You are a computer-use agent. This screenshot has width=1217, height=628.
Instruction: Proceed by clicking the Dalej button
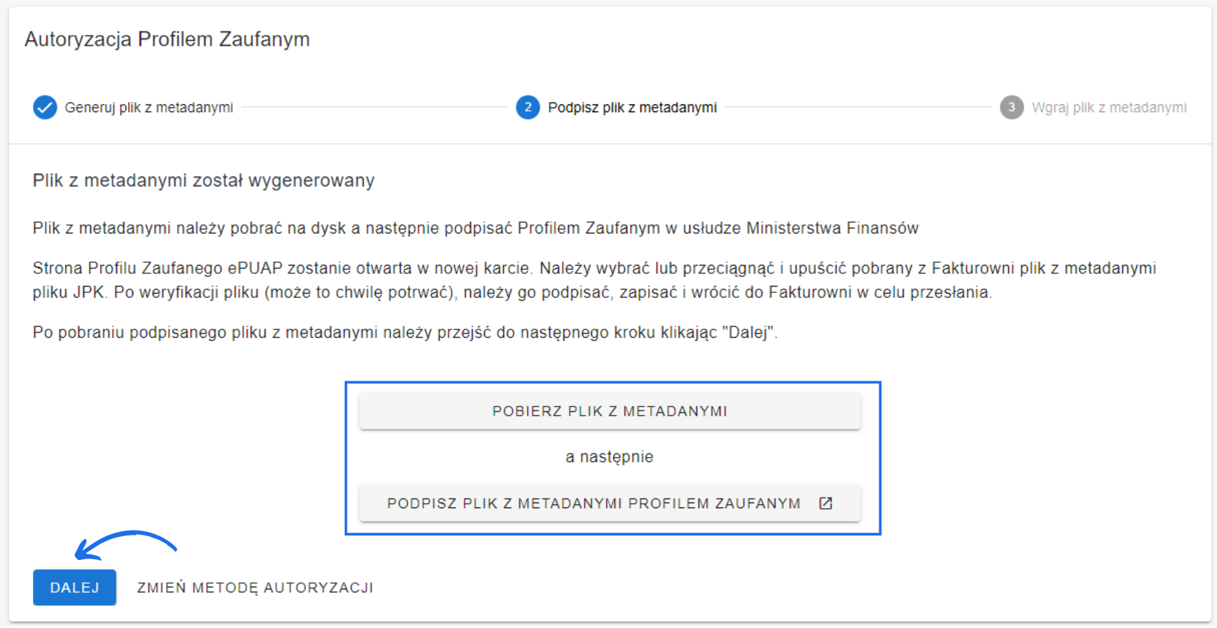(74, 587)
